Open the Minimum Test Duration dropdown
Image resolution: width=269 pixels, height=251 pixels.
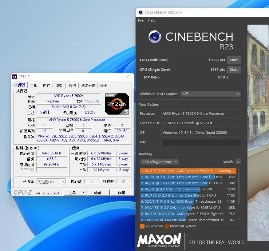[211, 94]
